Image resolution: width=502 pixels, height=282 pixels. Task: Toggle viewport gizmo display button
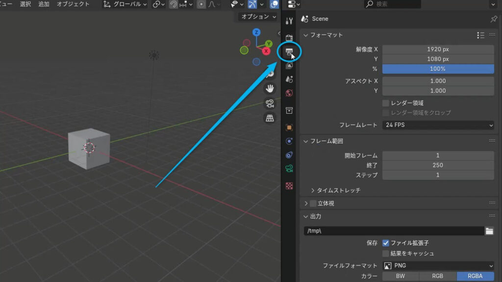coord(252,4)
